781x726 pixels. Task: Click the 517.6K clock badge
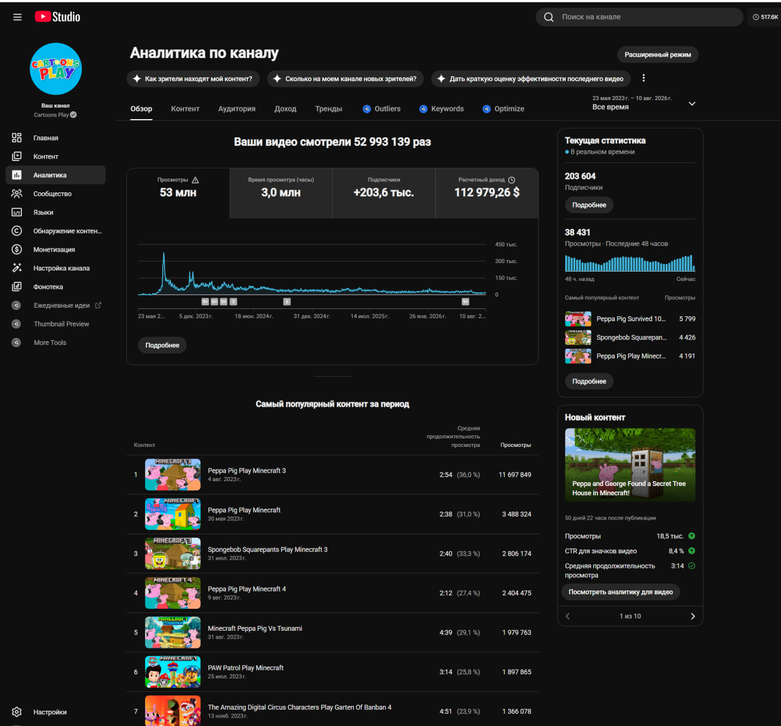765,17
